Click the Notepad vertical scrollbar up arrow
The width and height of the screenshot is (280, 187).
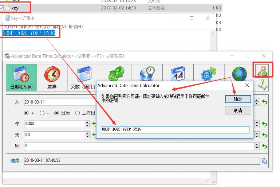213,33
